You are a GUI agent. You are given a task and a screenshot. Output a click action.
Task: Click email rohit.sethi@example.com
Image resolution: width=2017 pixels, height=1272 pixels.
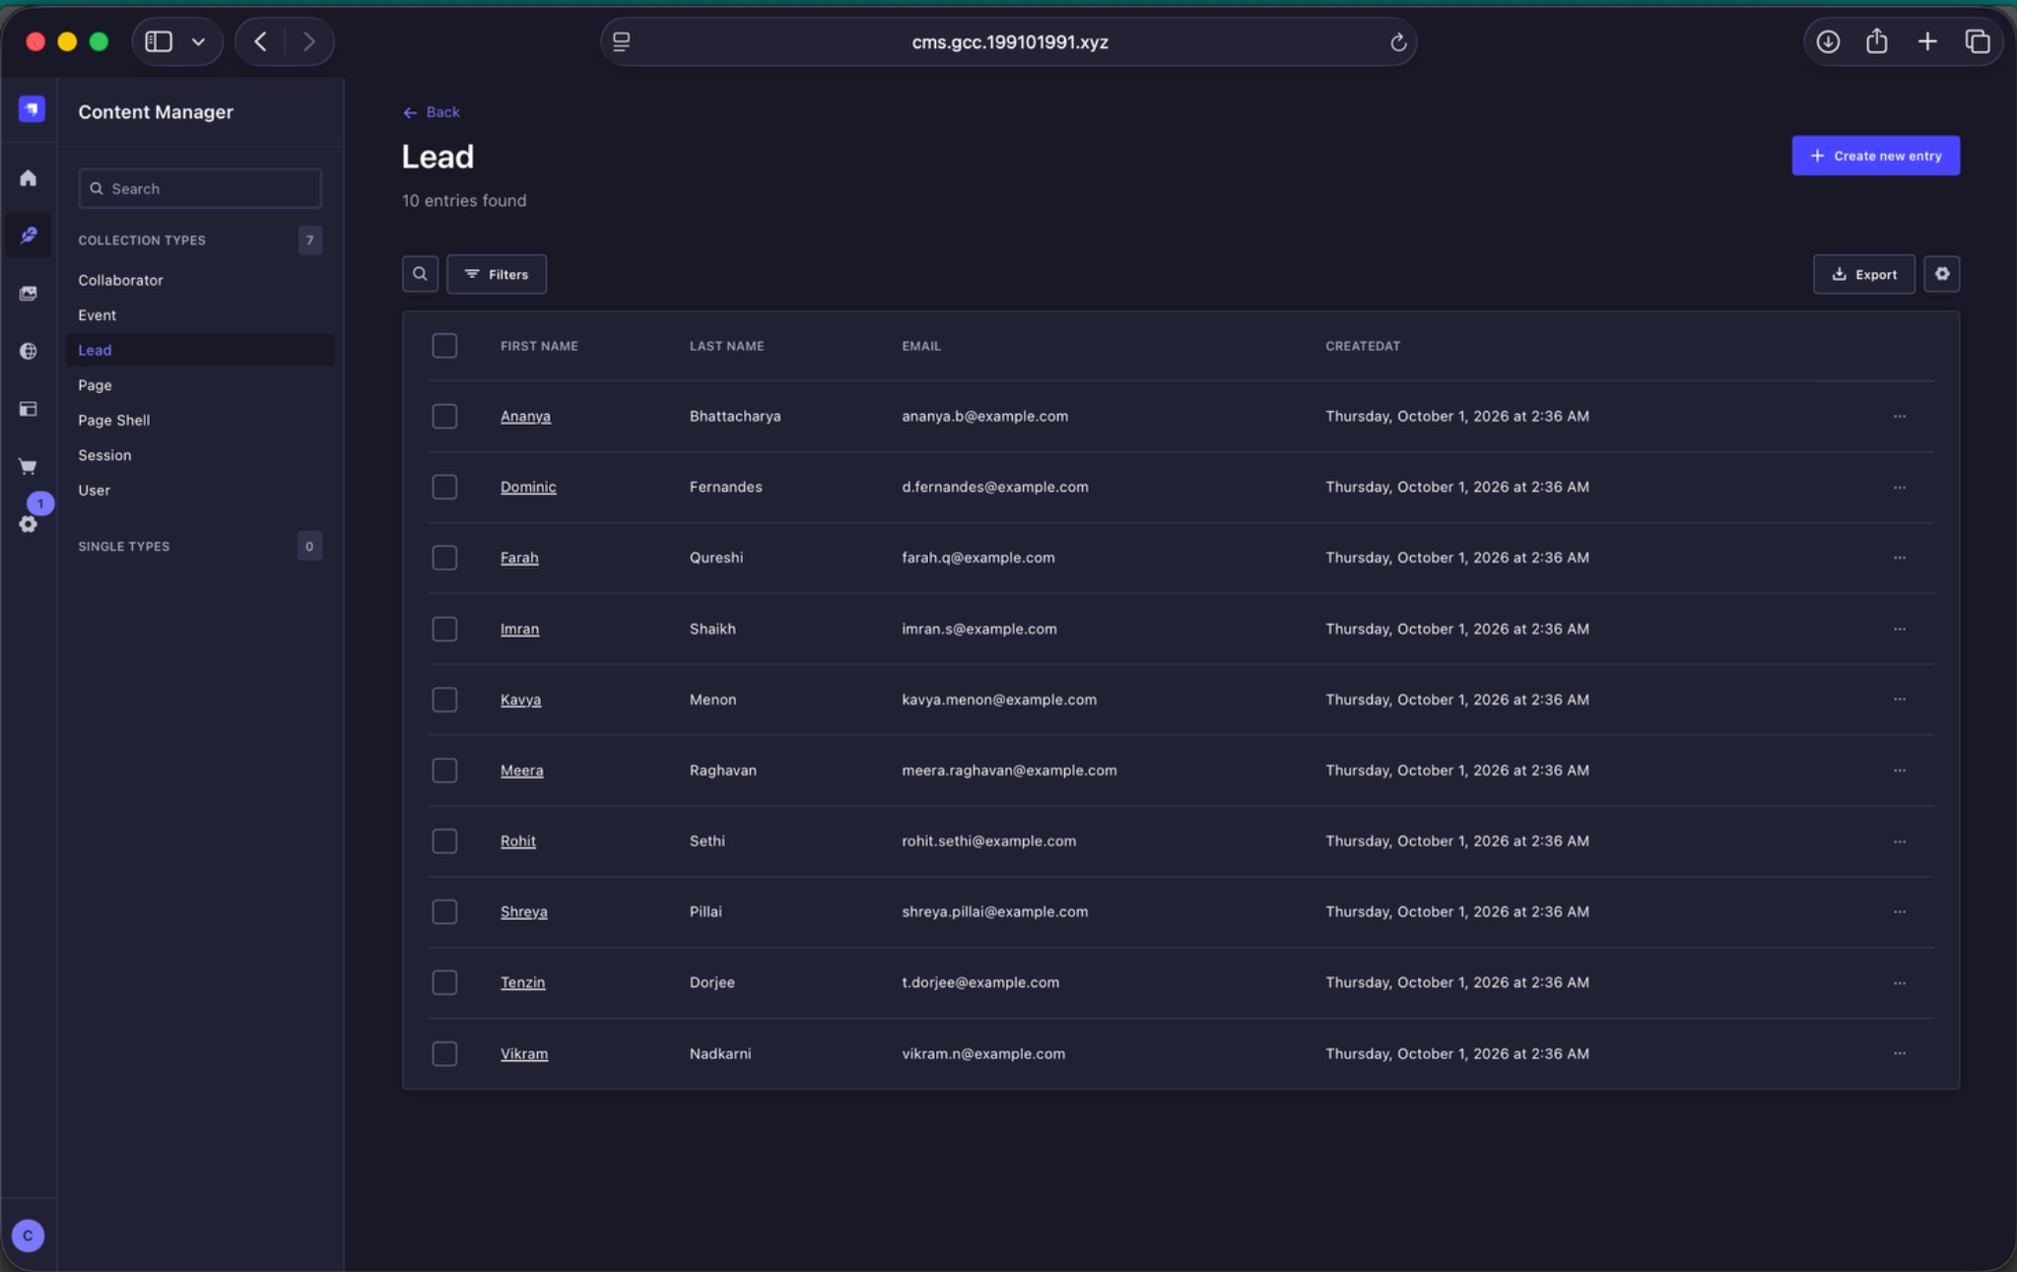988,841
